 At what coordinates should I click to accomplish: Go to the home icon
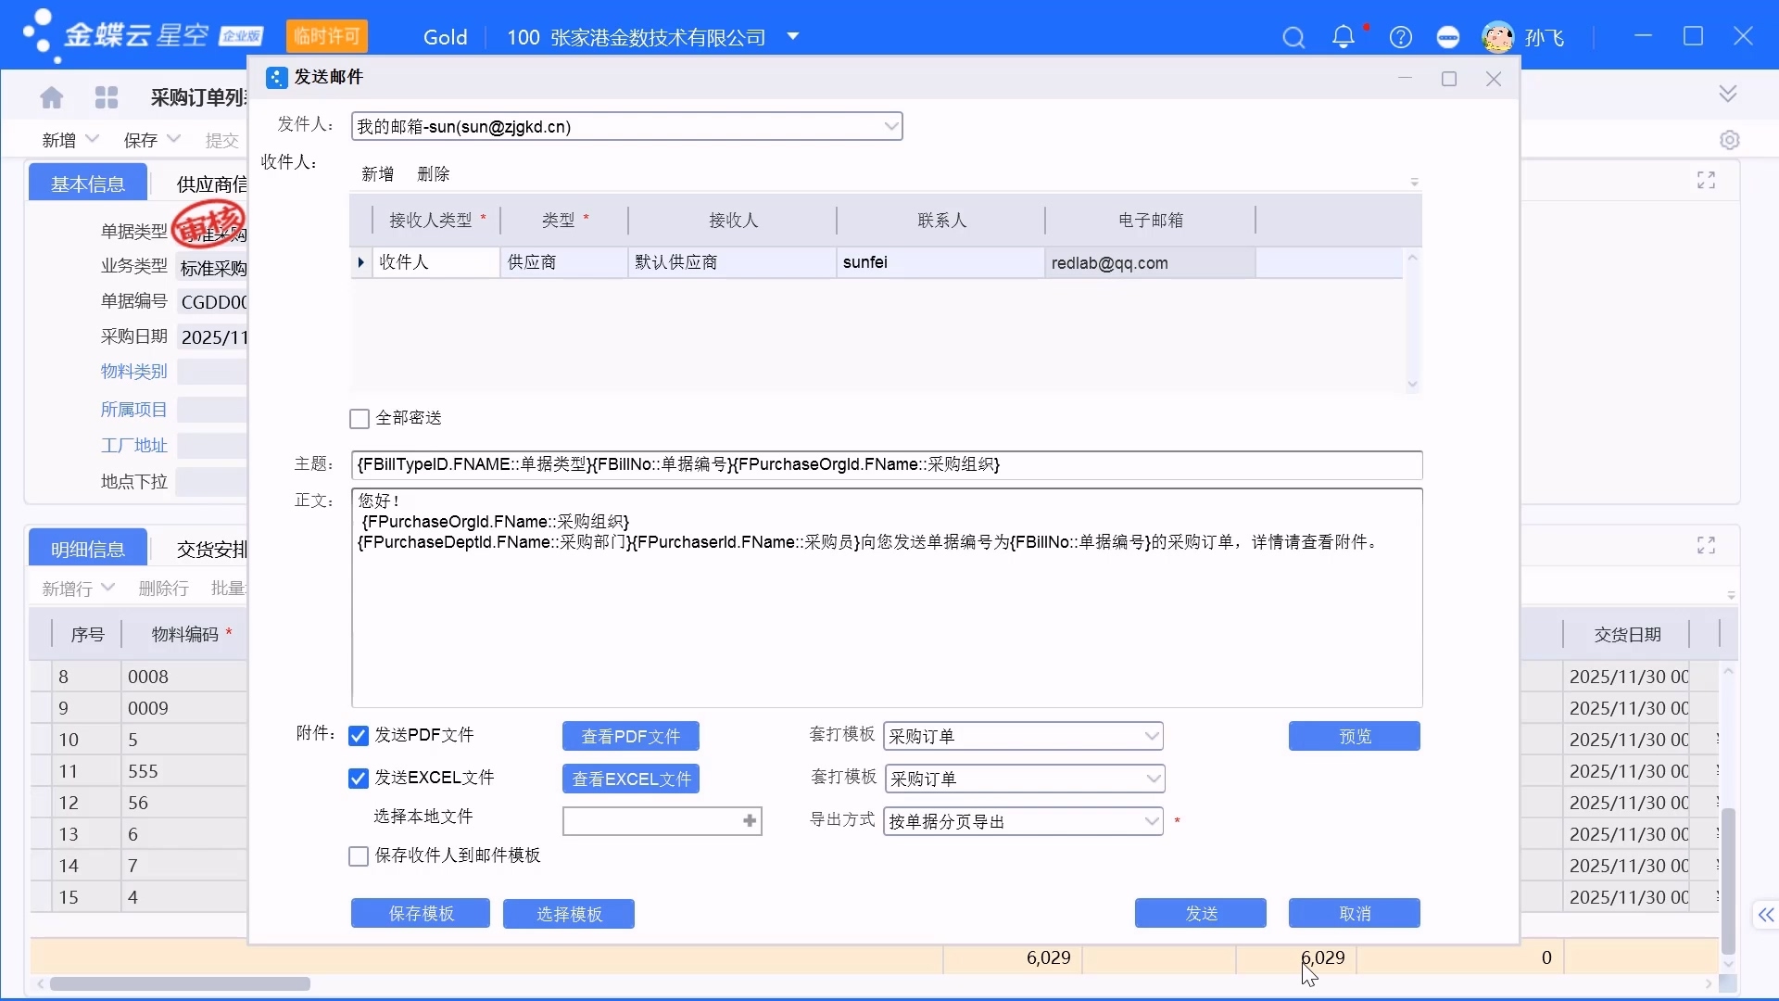pyautogui.click(x=52, y=97)
